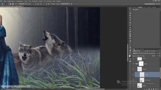
Task: Open the workspace switcher dropdown
Action: tap(152, 4)
